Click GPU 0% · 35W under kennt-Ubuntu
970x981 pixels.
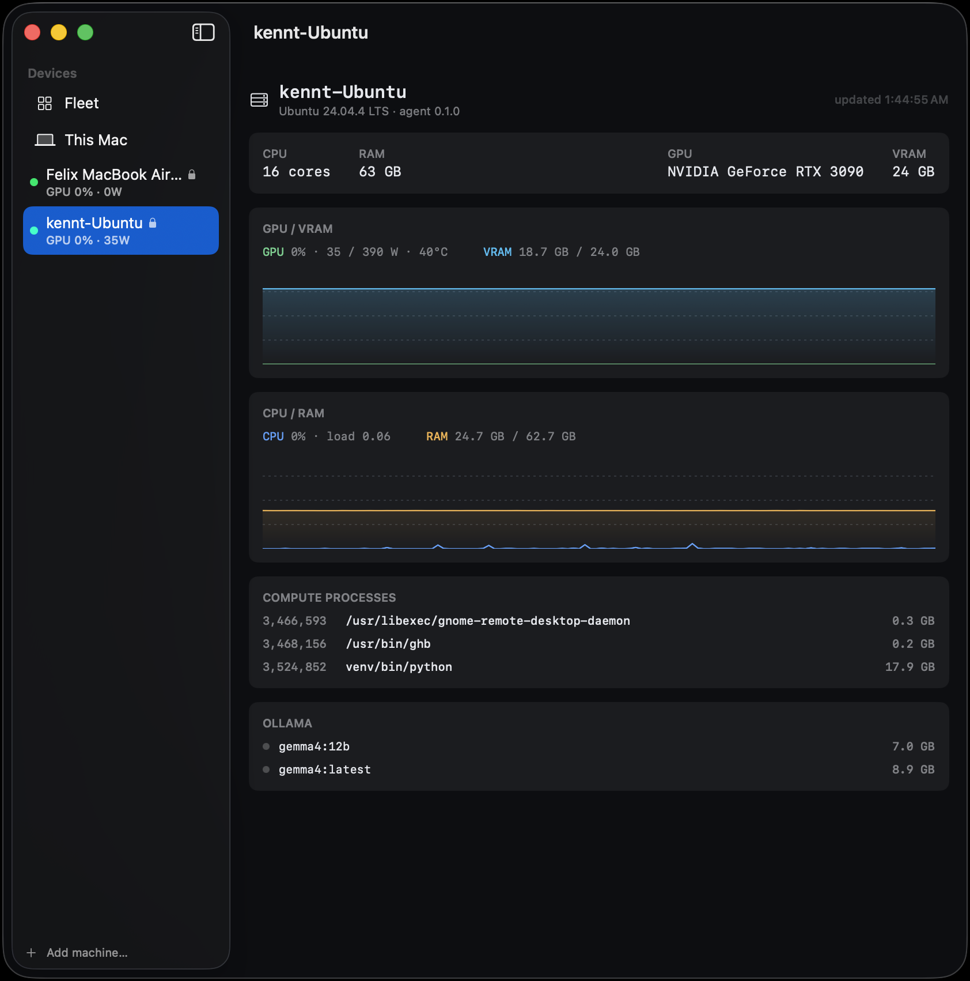pos(88,240)
